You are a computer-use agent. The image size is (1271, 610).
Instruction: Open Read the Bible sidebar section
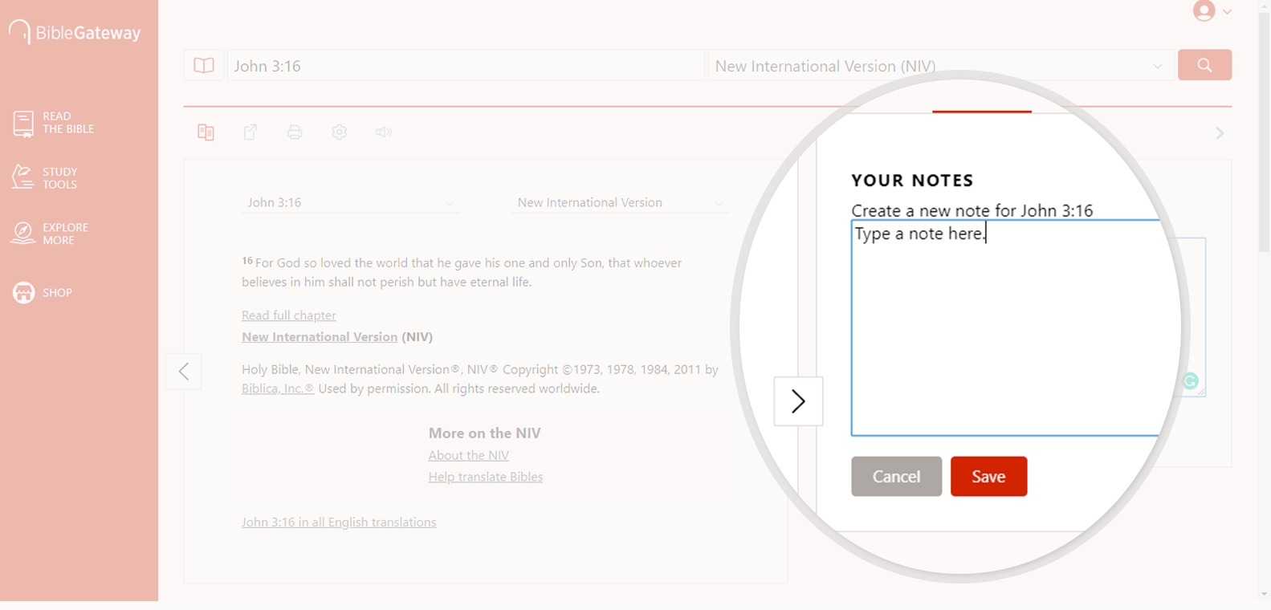[x=54, y=123]
